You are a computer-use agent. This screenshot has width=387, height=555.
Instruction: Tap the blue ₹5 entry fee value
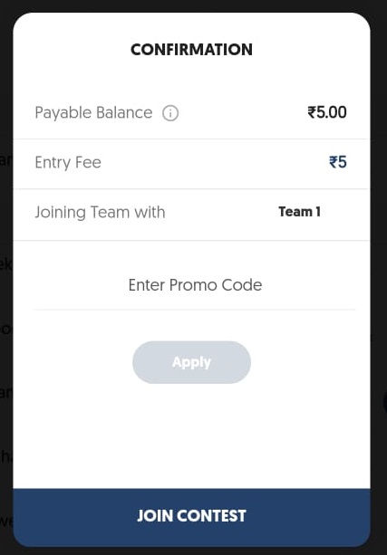coord(338,162)
